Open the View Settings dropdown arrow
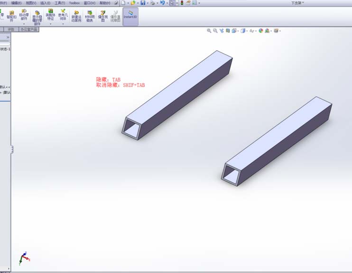The width and height of the screenshot is (352, 273). coord(280,31)
